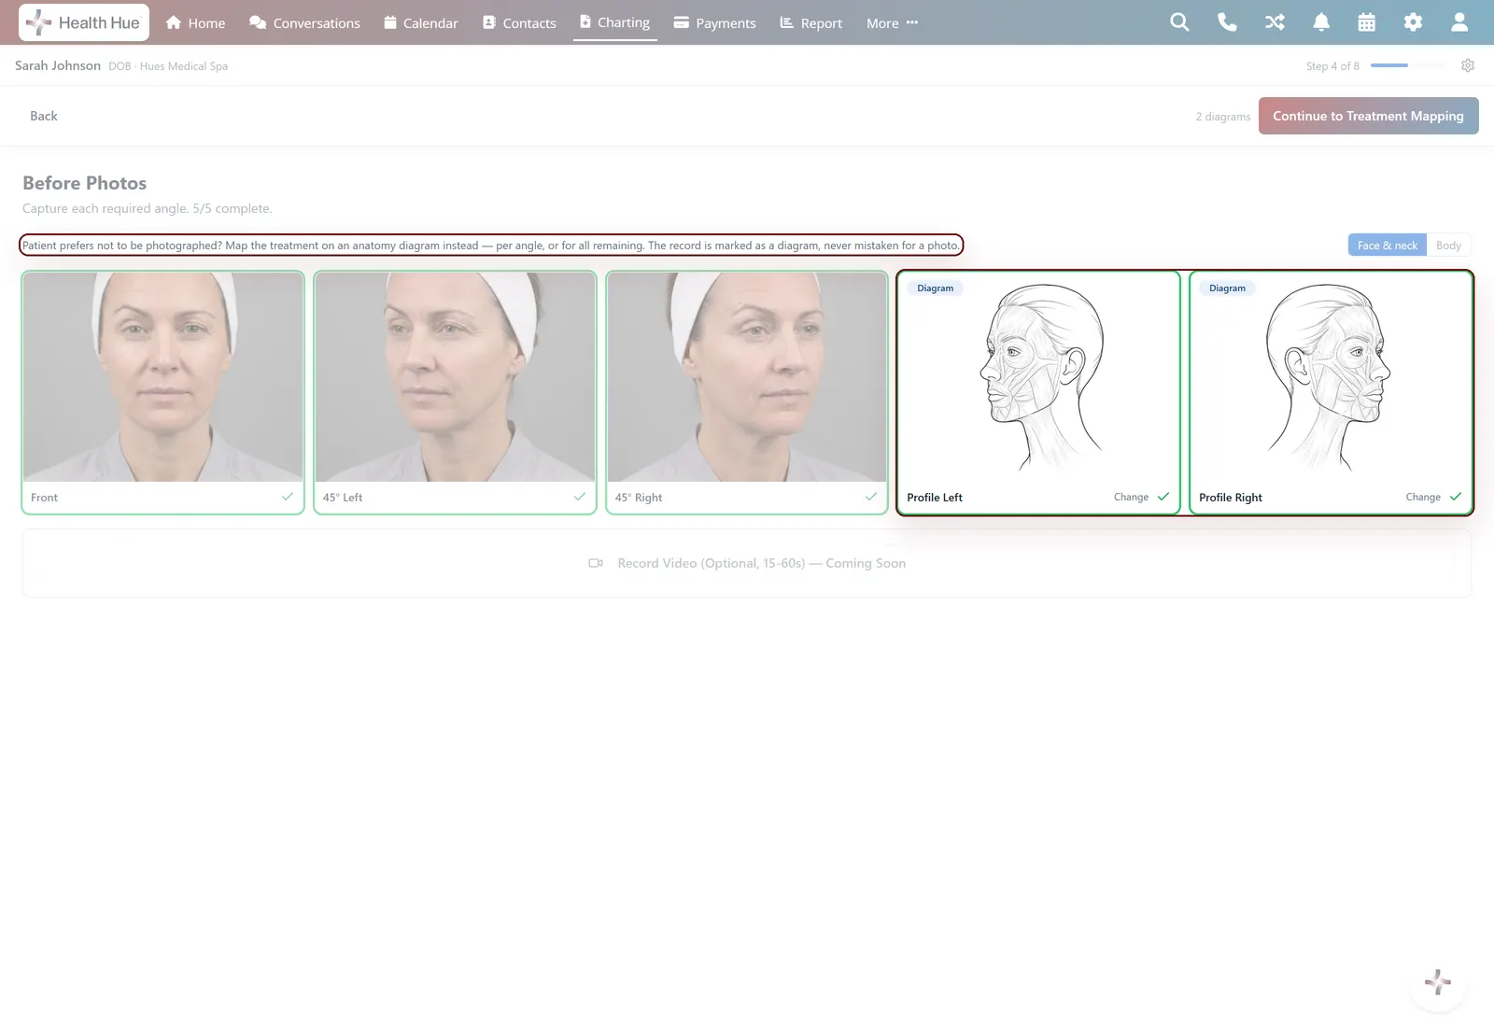This screenshot has width=1494, height=1027.
Task: Click 'Hues Medical Spa' text
Action: pos(184,66)
